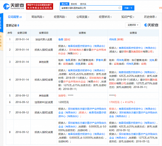Click the 变更记录 8 section heading
This screenshot has height=146, width=162.
point(12,25)
